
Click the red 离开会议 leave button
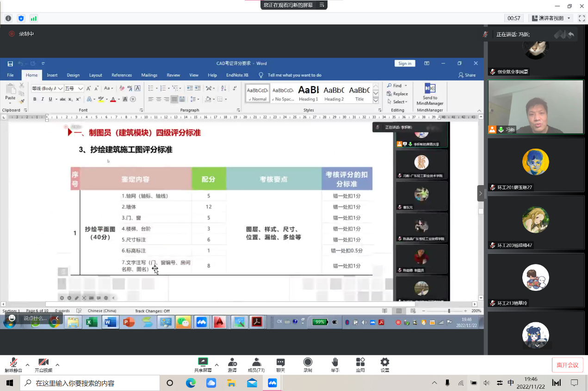coord(567,365)
